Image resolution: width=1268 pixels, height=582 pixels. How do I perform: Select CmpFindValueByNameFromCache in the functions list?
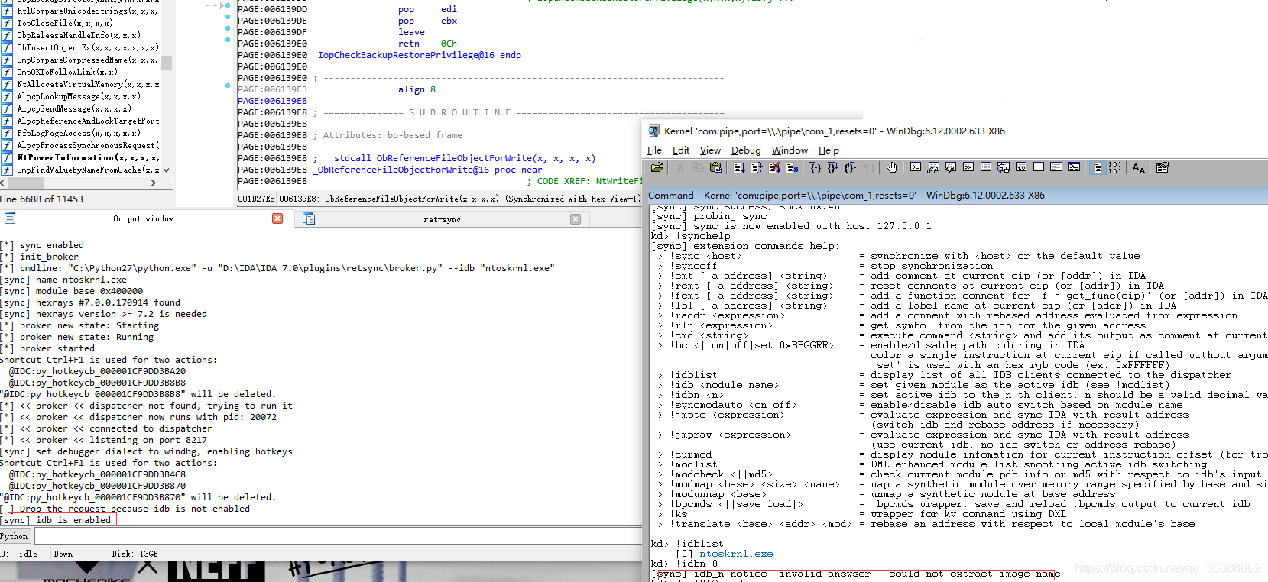(x=88, y=170)
